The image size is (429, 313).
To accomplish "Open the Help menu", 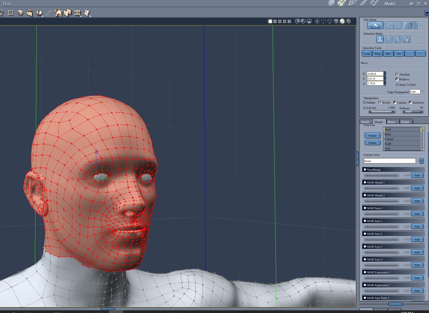I will click(x=7, y=4).
